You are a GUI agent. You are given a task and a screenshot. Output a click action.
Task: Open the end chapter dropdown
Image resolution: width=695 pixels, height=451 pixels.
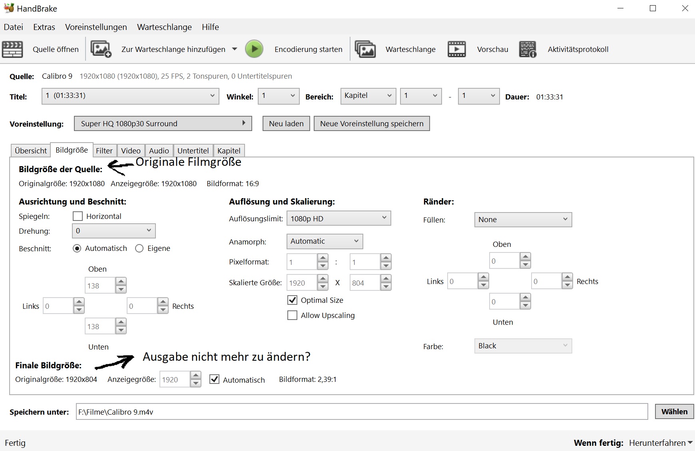[x=478, y=96]
